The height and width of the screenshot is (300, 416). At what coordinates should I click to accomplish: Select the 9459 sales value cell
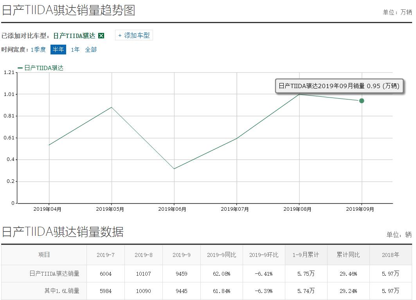click(x=181, y=273)
